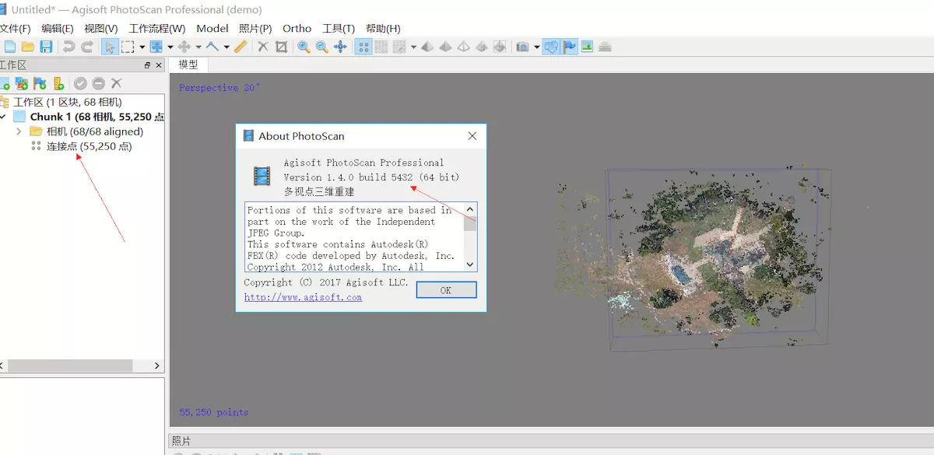The image size is (934, 455).
Task: Click workspace horizontal scrollbar right arrow
Action: pyautogui.click(x=156, y=366)
